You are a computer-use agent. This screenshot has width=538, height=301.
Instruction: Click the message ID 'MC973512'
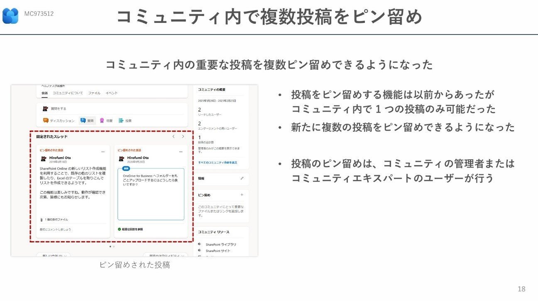(x=39, y=14)
